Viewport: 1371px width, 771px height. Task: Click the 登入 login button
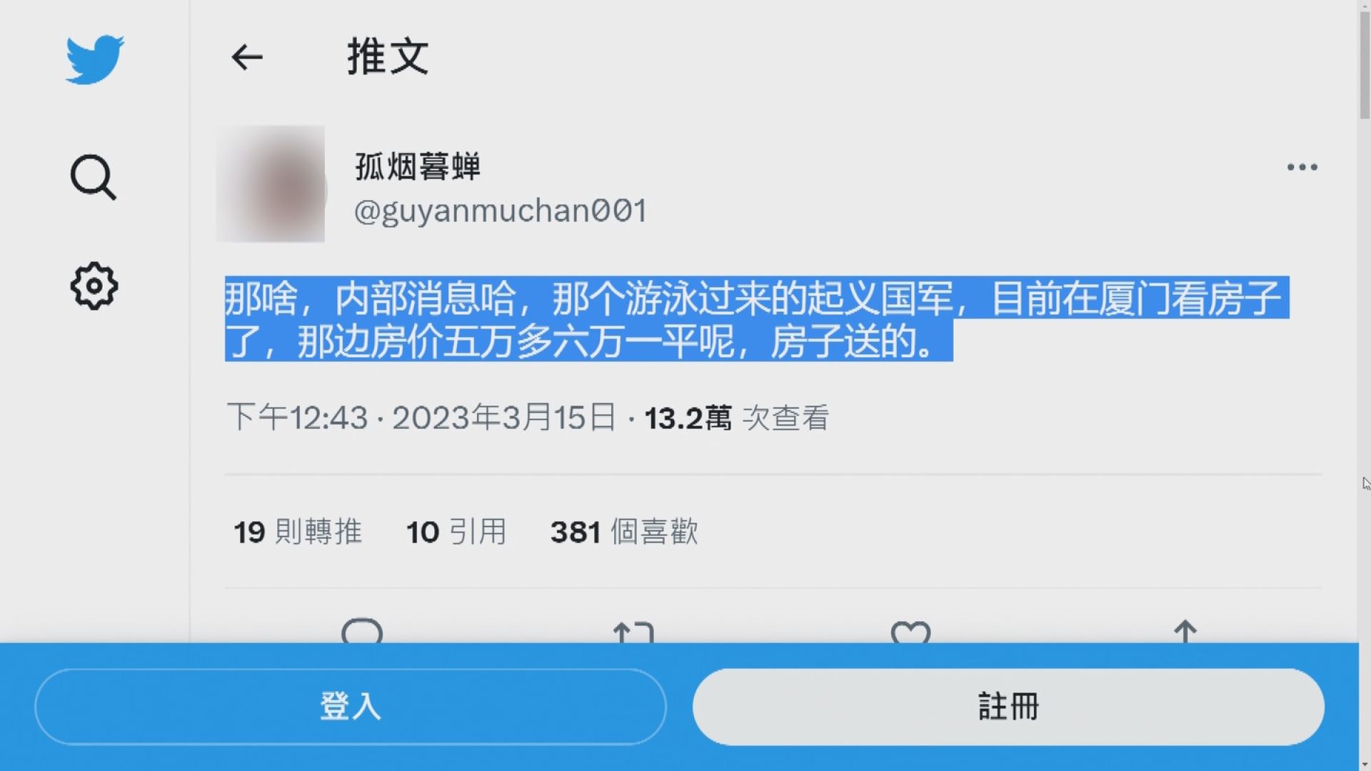coord(351,707)
